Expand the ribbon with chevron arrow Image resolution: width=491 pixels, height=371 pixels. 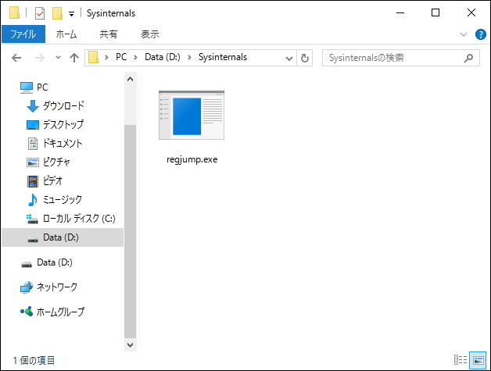pos(464,34)
